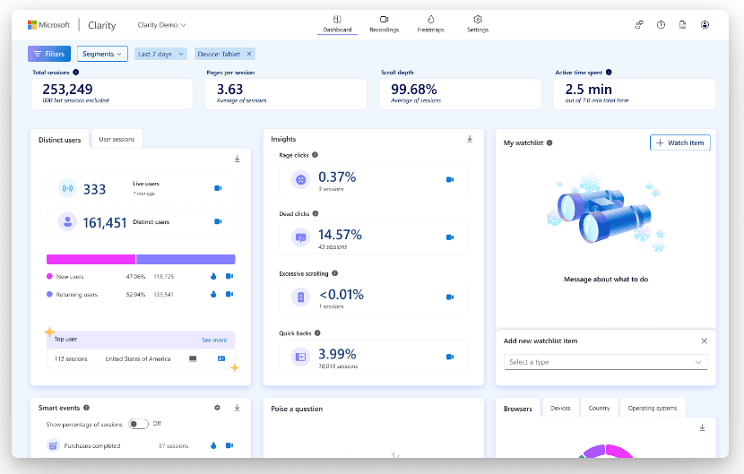
Task: Click See more in Top user
Action: pos(214,340)
